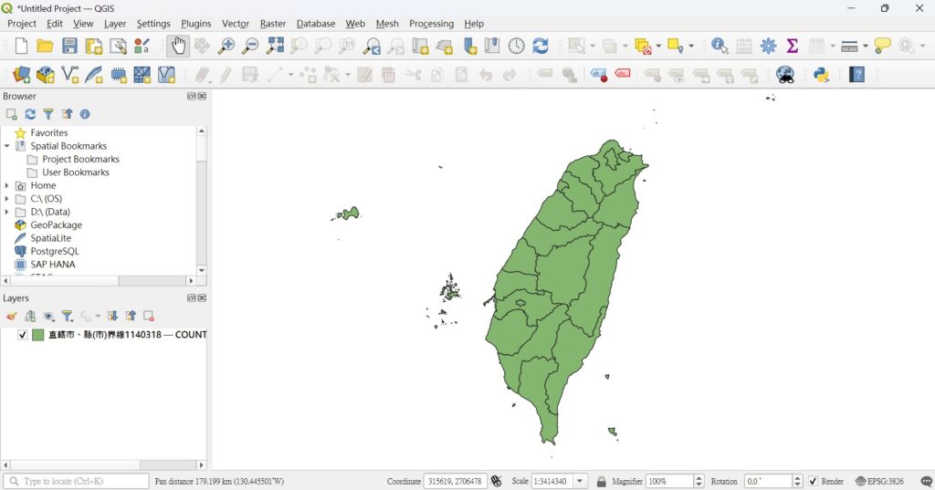Open the Processing menu
This screenshot has height=490, width=935.
click(x=431, y=24)
